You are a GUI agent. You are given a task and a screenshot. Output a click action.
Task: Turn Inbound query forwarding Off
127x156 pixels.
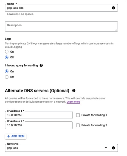tap(7, 77)
